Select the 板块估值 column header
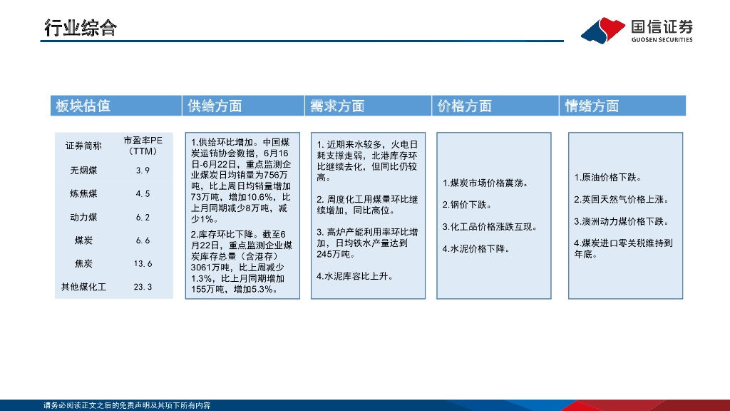The width and height of the screenshot is (730, 411). 116,106
